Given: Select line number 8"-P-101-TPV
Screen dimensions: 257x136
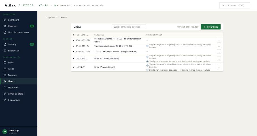Looking at the screenshot, I should [x=83, y=52].
